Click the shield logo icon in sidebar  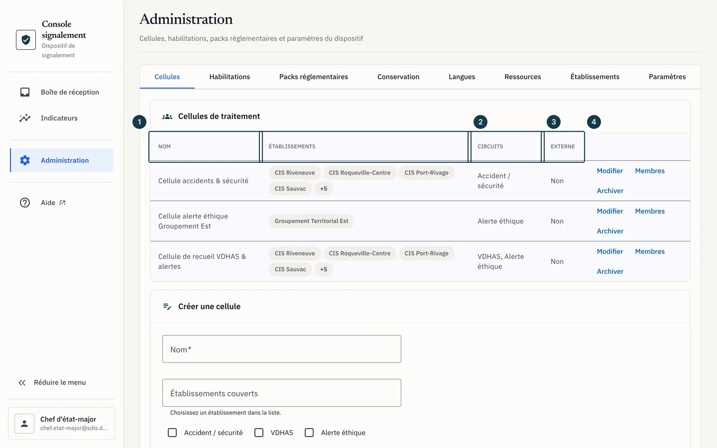26,40
